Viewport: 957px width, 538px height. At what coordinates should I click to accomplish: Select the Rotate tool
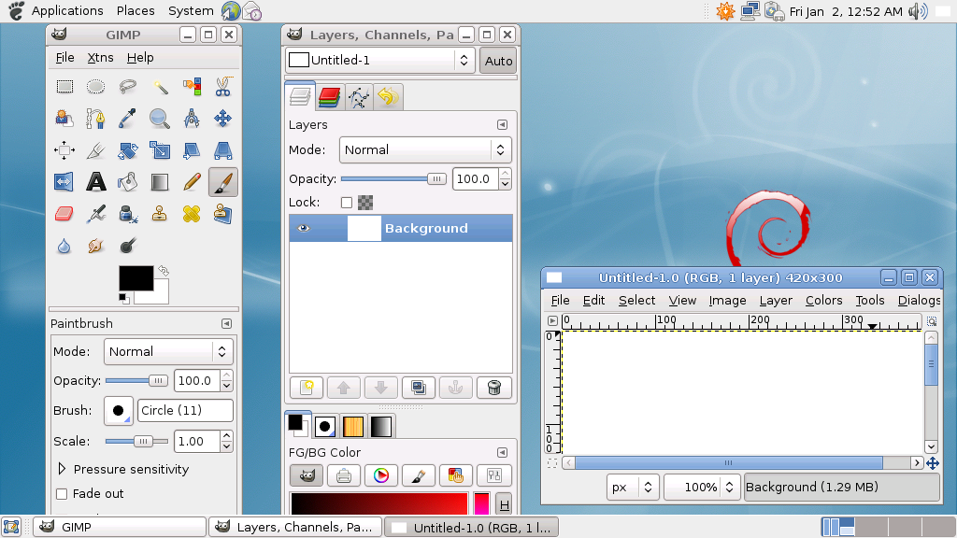click(x=127, y=150)
